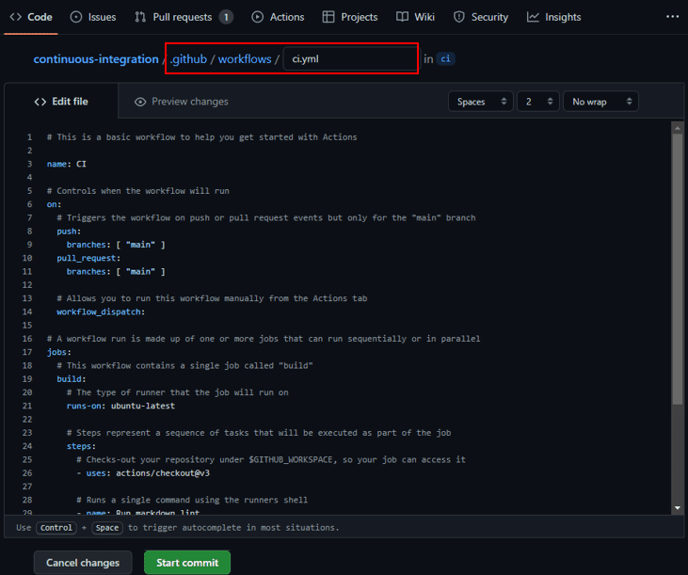This screenshot has height=575, width=688.
Task: Click line number 12 in gutter
Action: [x=27, y=285]
